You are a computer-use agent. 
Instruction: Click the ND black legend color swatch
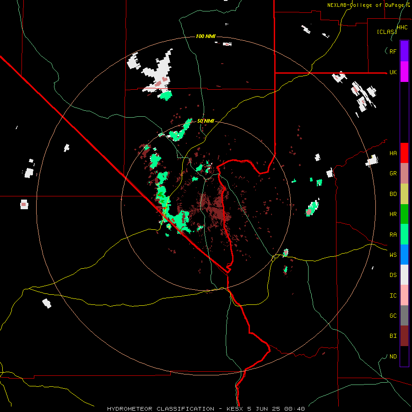404,356
